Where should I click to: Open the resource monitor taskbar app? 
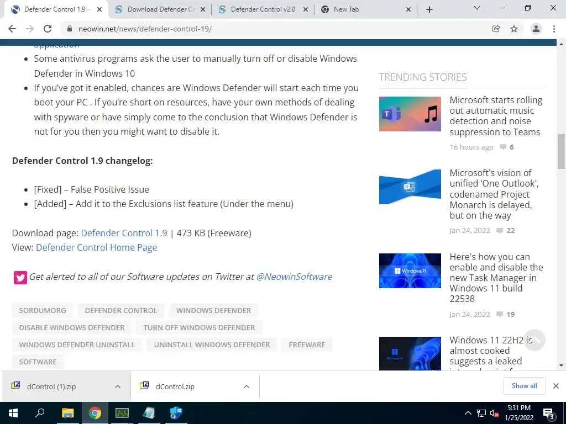click(122, 413)
